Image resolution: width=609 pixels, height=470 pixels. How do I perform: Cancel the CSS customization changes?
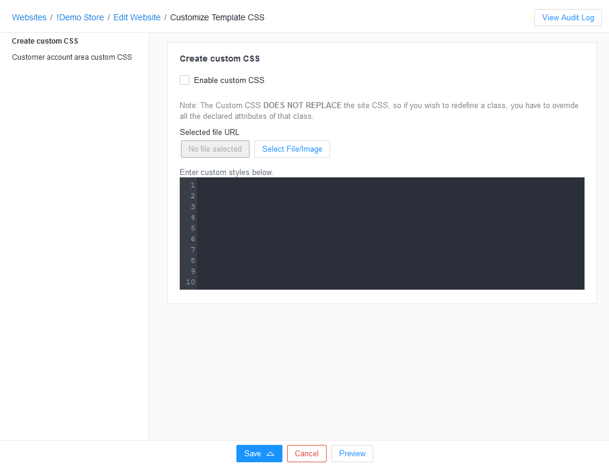(x=307, y=454)
